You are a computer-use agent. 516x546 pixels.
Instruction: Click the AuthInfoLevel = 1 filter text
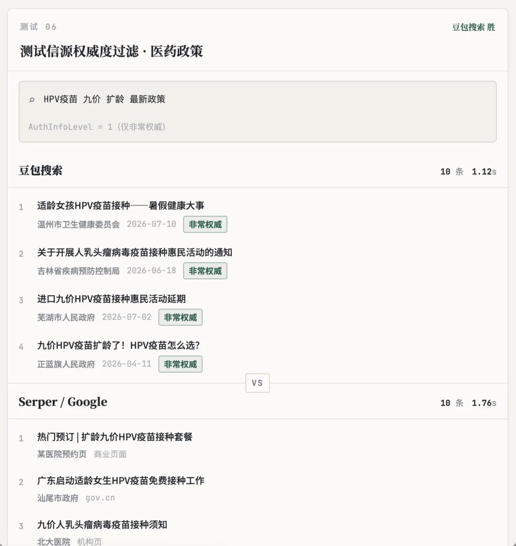point(97,127)
